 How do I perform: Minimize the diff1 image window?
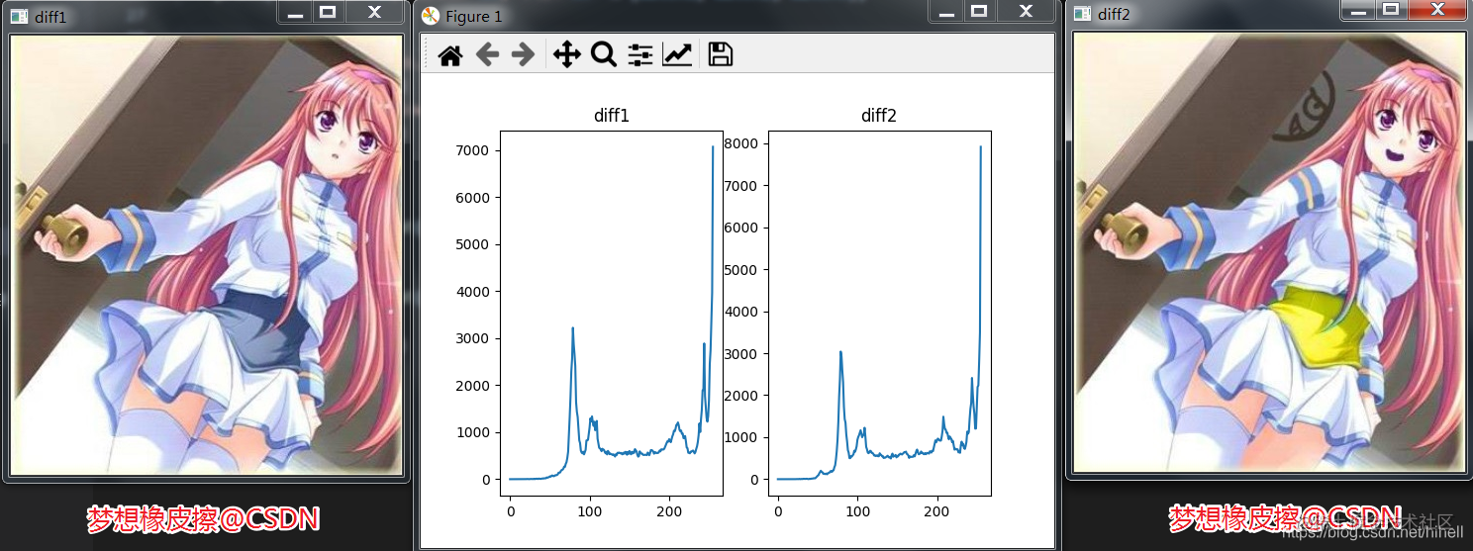point(295,12)
